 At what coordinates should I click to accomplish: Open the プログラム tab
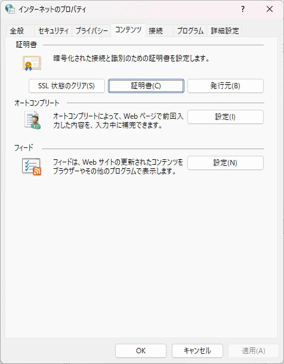coord(190,30)
